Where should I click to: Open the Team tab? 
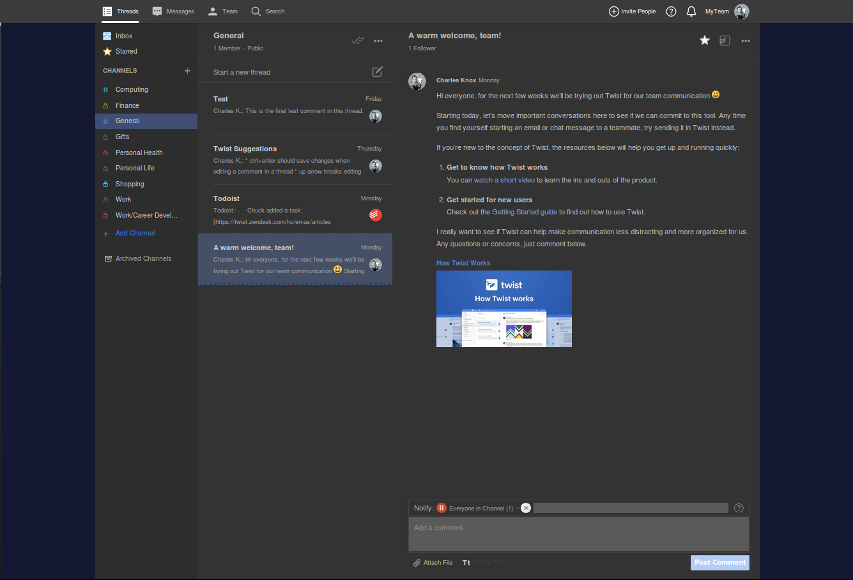223,11
